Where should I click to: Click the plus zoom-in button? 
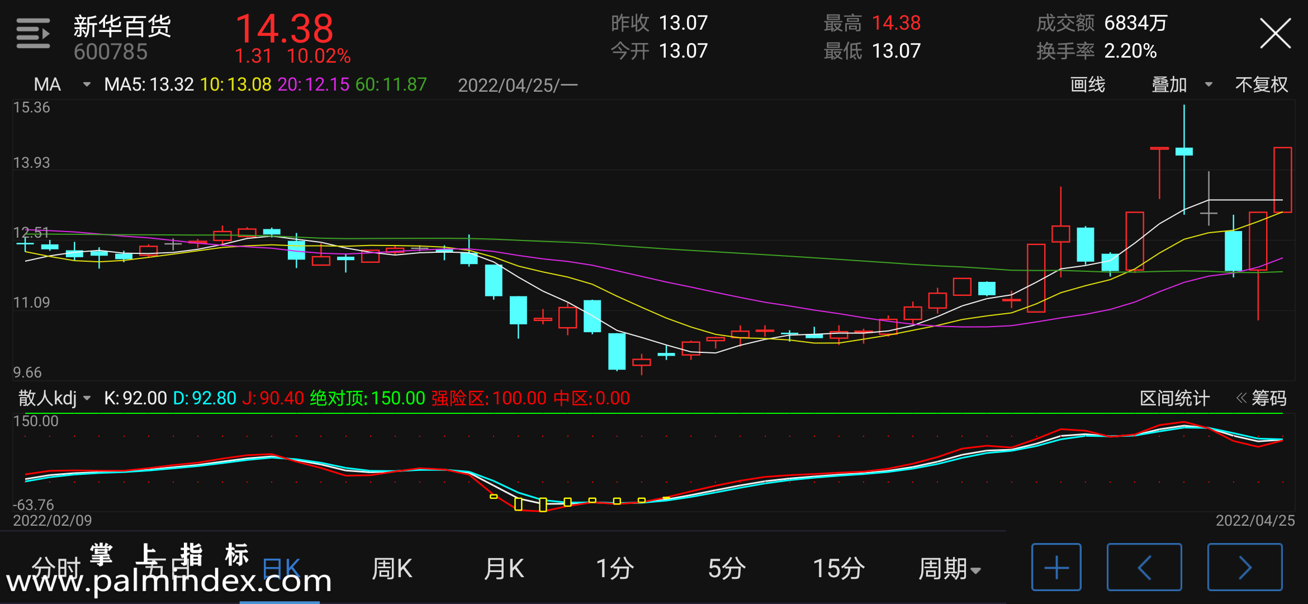coord(1056,567)
